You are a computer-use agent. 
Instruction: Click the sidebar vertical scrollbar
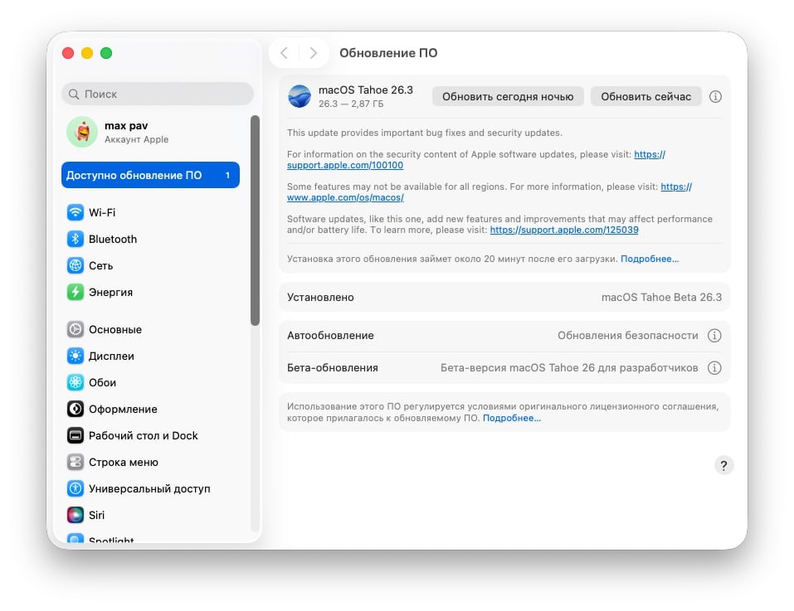pyautogui.click(x=255, y=221)
